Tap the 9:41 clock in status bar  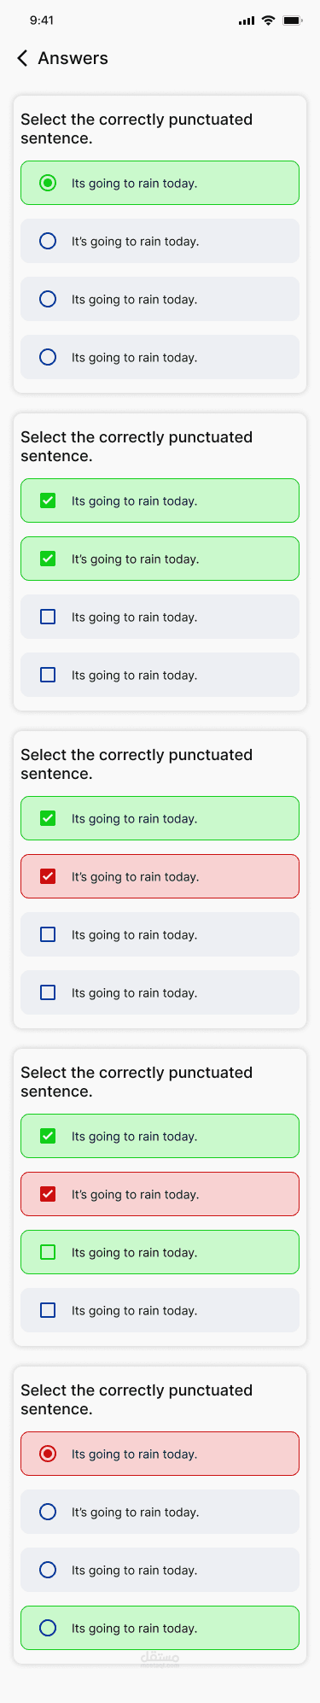pos(42,20)
